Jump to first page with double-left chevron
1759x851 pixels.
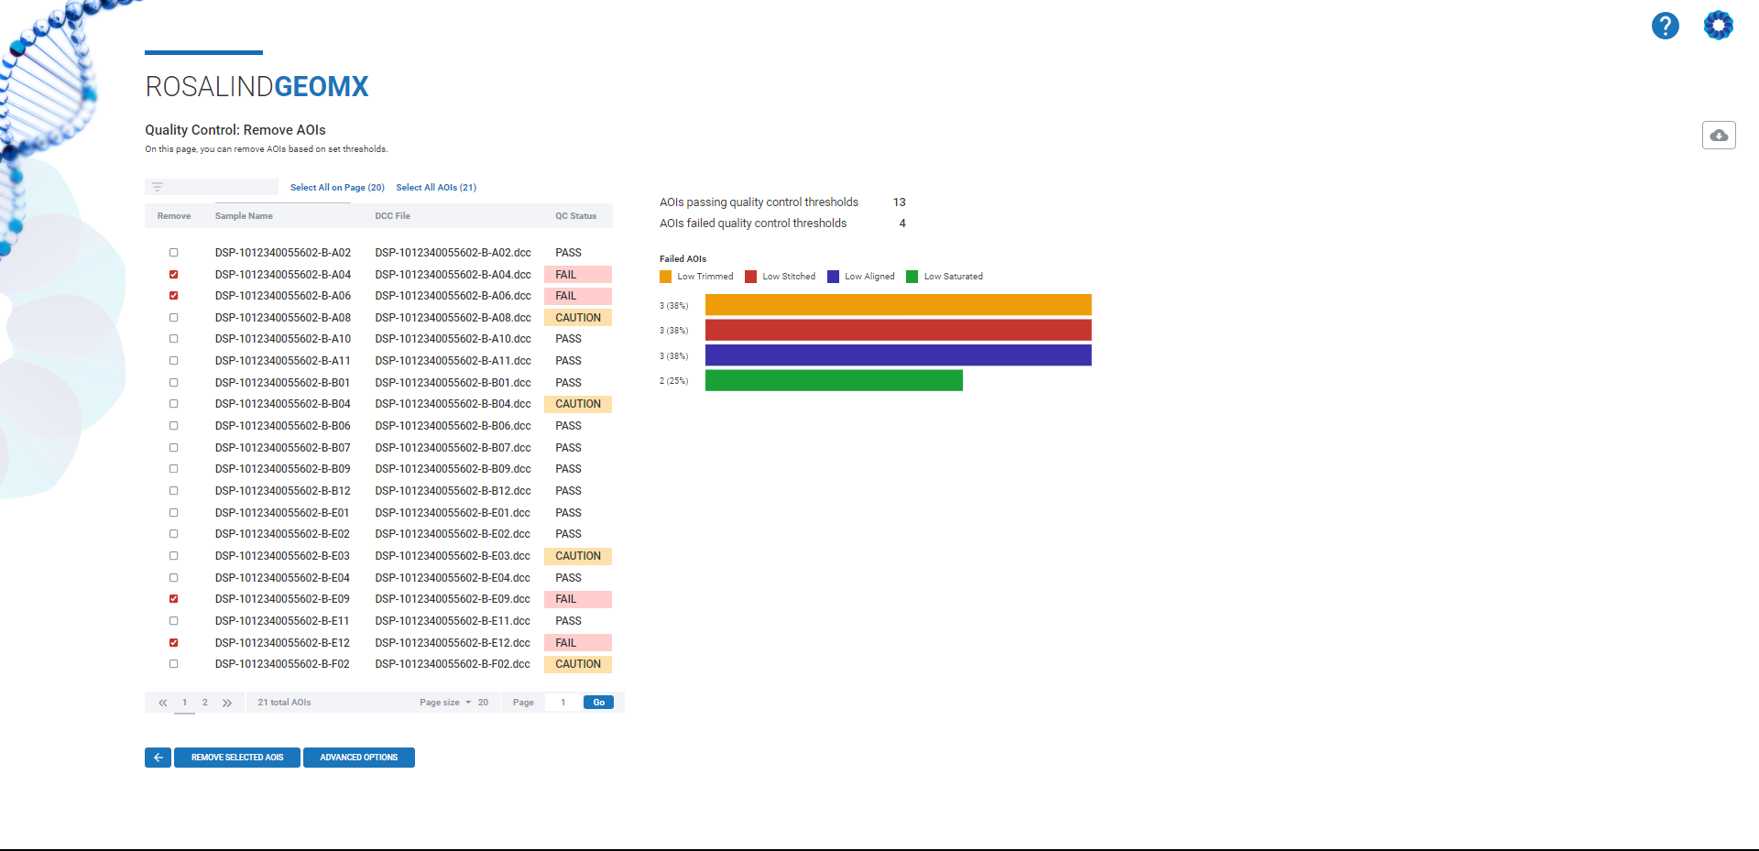pos(163,703)
